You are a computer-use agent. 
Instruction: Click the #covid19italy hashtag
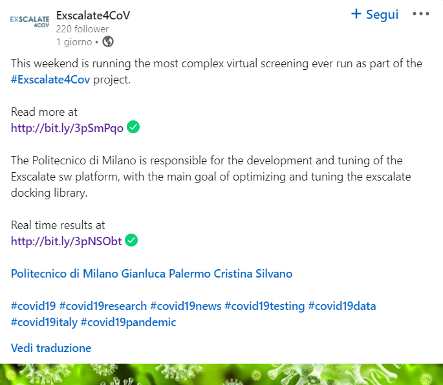coord(44,322)
